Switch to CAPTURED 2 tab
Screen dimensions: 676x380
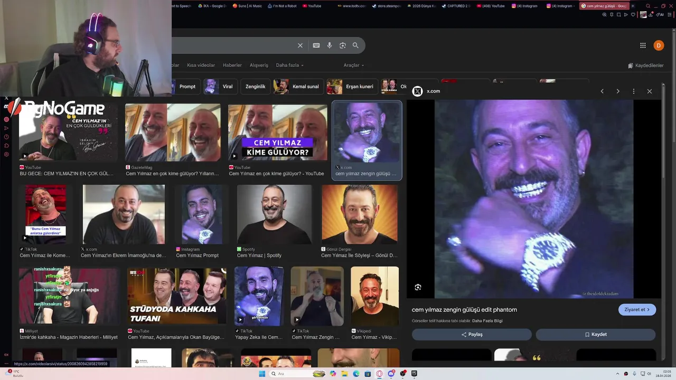tap(456, 6)
